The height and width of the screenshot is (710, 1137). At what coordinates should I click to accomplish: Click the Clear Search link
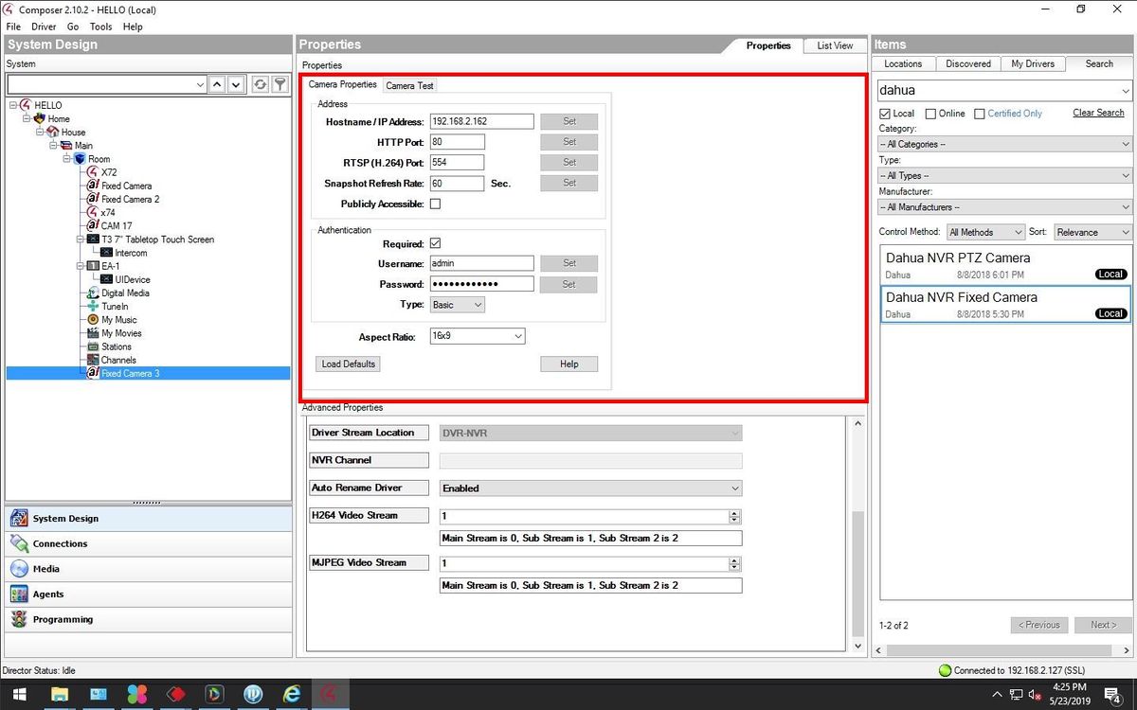pyautogui.click(x=1098, y=113)
